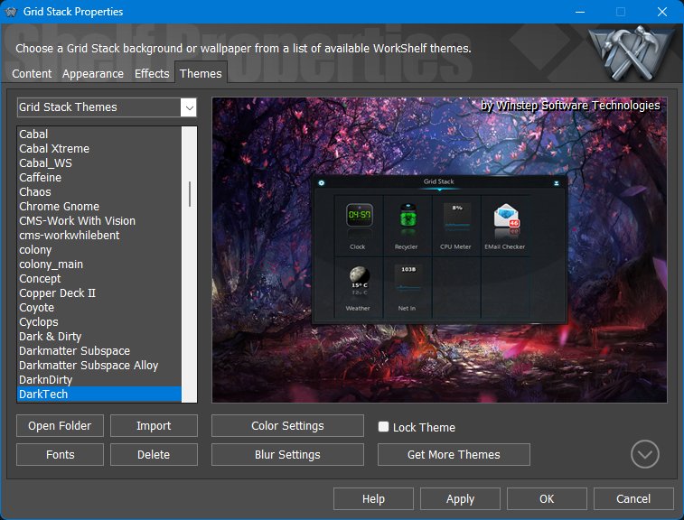Click Get More Themes

tap(454, 455)
